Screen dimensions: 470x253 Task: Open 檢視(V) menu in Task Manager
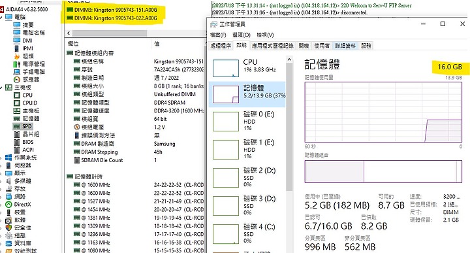[x=265, y=35]
